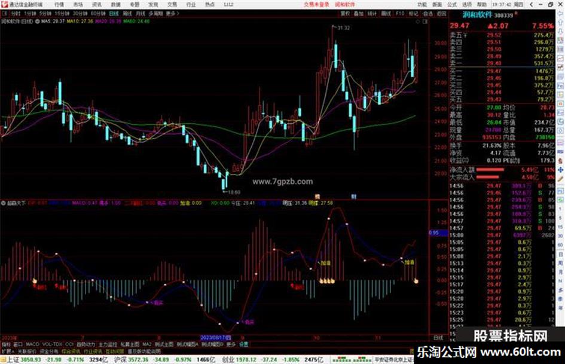565x364 pixels.
Task: Open the 资金分布 tab
Action: (x=49, y=351)
